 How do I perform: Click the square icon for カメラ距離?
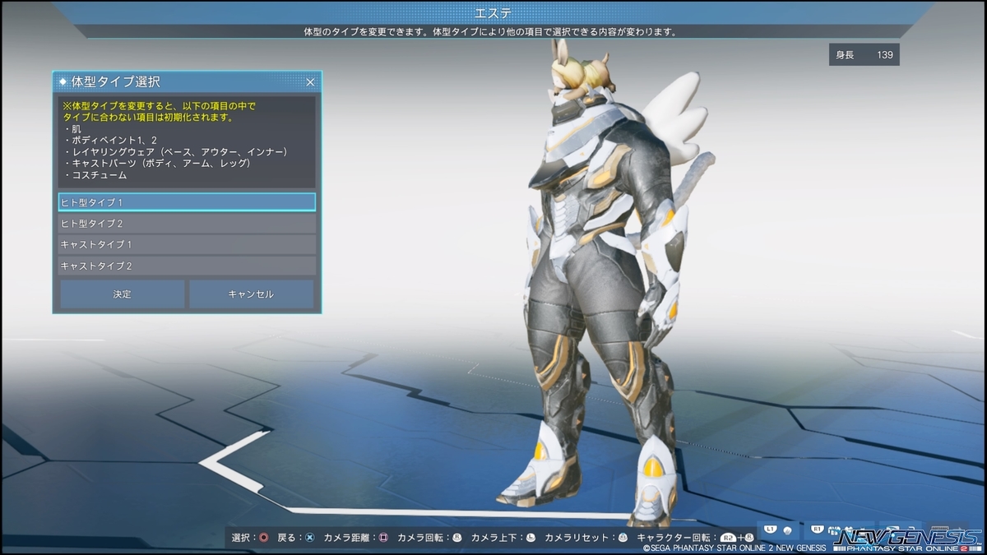(383, 538)
